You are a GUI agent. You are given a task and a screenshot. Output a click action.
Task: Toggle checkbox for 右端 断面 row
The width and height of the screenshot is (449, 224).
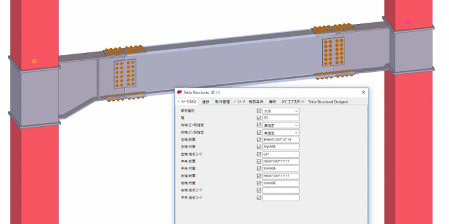[259, 176]
